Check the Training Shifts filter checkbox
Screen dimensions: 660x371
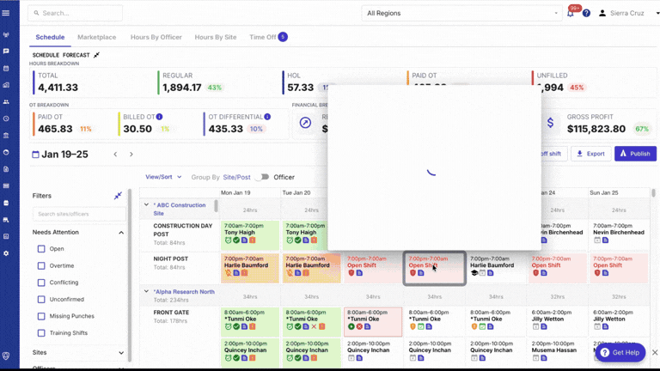pos(41,333)
